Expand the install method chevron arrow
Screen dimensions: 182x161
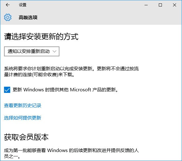pos(54,51)
